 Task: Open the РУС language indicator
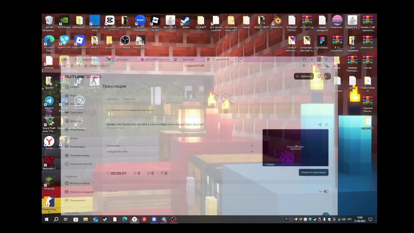[x=350, y=219]
